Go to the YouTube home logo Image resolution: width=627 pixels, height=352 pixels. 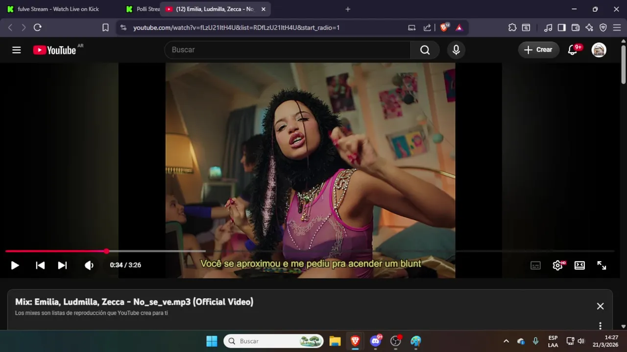pos(54,50)
